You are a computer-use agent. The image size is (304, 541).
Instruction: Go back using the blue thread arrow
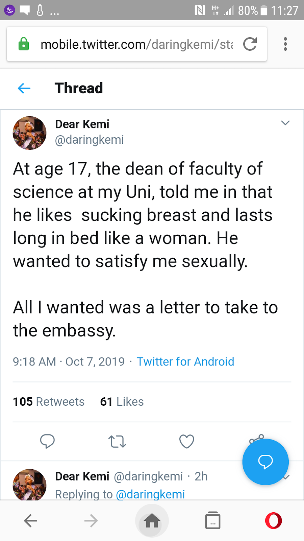coord(24,89)
